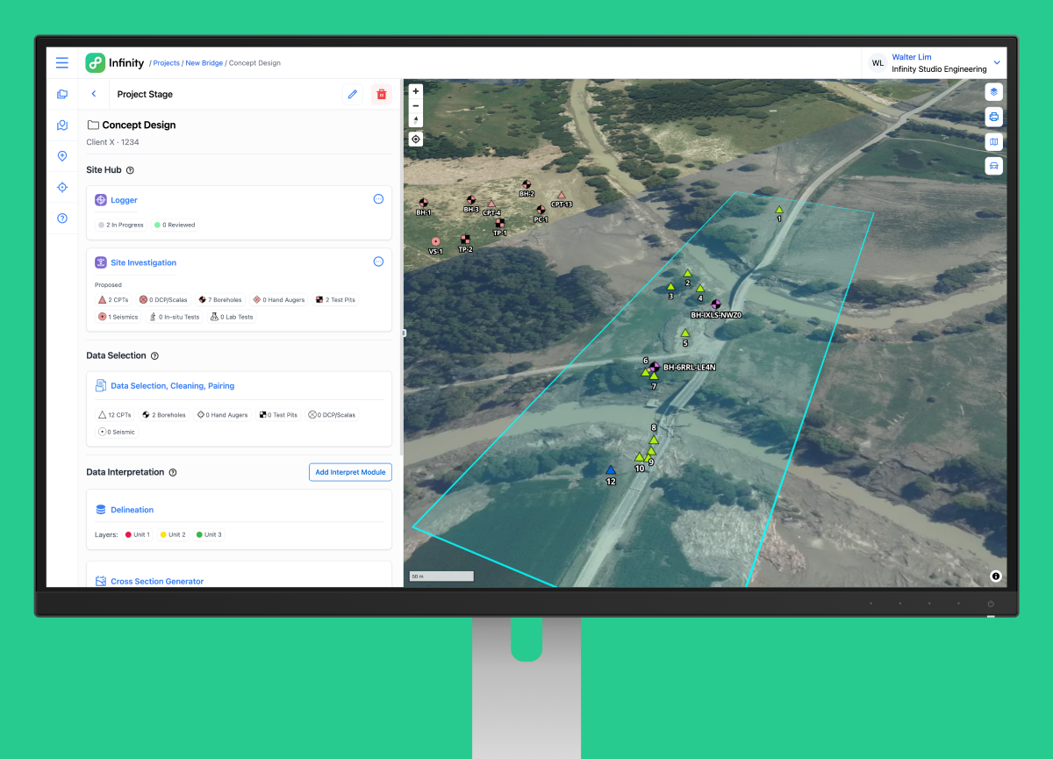Zoom out on the map
The width and height of the screenshot is (1053, 759).
pyautogui.click(x=416, y=105)
